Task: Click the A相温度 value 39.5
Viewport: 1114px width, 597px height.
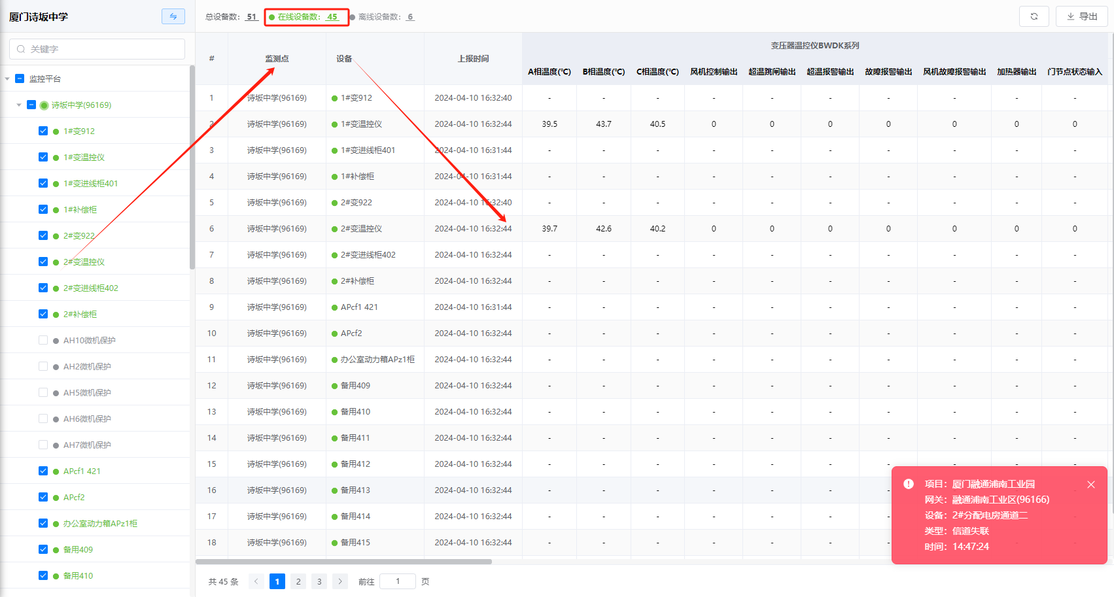Action: [549, 124]
